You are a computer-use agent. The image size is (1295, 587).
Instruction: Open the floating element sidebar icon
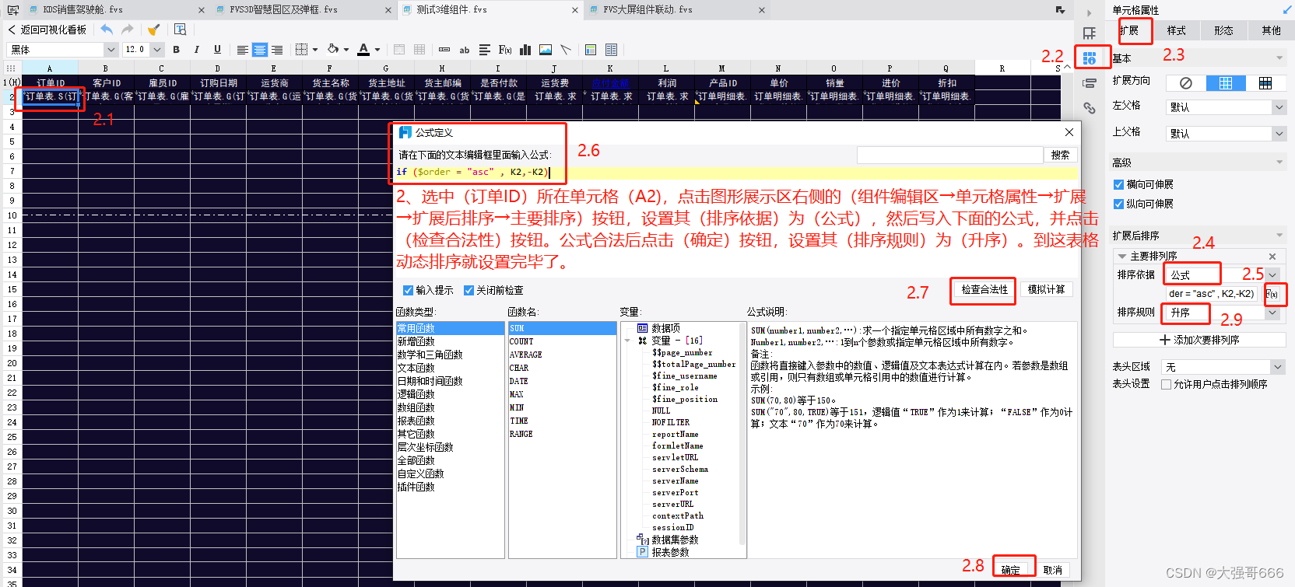(x=1090, y=83)
